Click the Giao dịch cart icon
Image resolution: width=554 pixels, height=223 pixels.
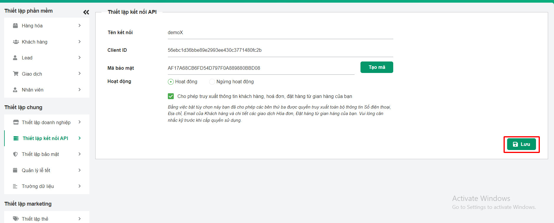pos(16,74)
